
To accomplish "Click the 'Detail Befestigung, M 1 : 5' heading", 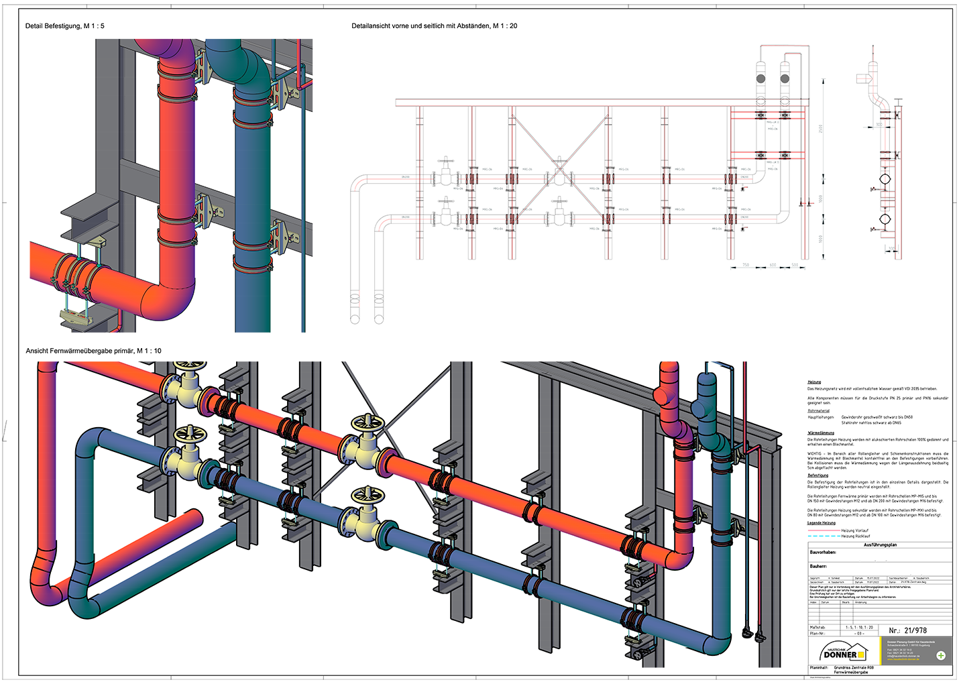I will [65, 26].
